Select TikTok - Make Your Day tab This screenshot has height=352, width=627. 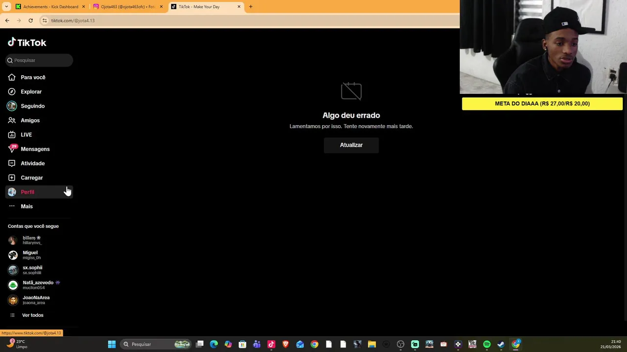[206, 7]
